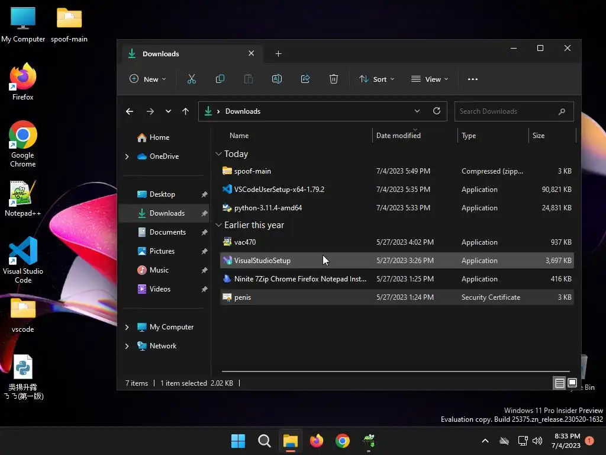
Task: Select the Downloads tab
Action: pos(192,53)
